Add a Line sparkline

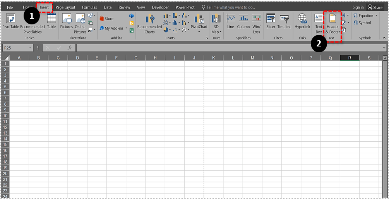231,22
